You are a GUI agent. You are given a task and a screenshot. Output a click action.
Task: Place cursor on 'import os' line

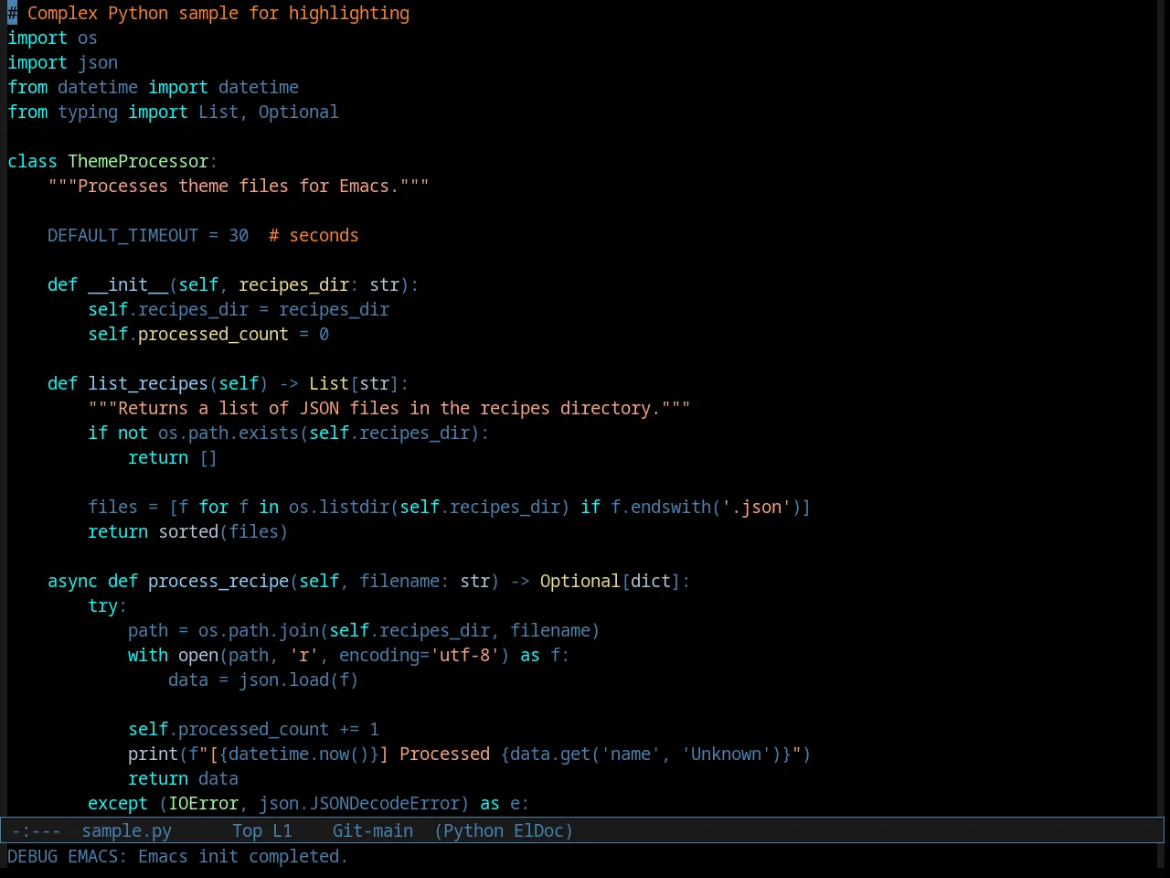(52, 37)
